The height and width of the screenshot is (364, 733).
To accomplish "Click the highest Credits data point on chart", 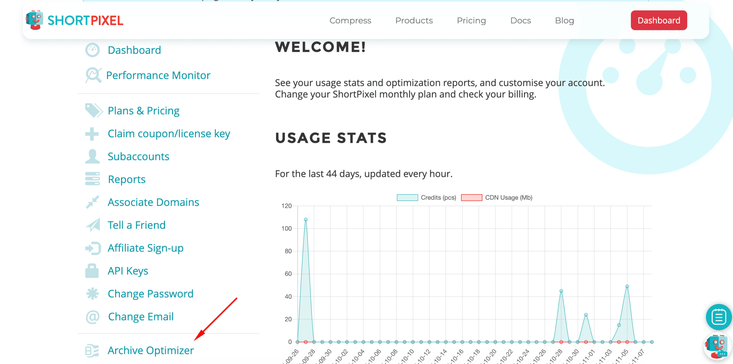I will pos(306,219).
